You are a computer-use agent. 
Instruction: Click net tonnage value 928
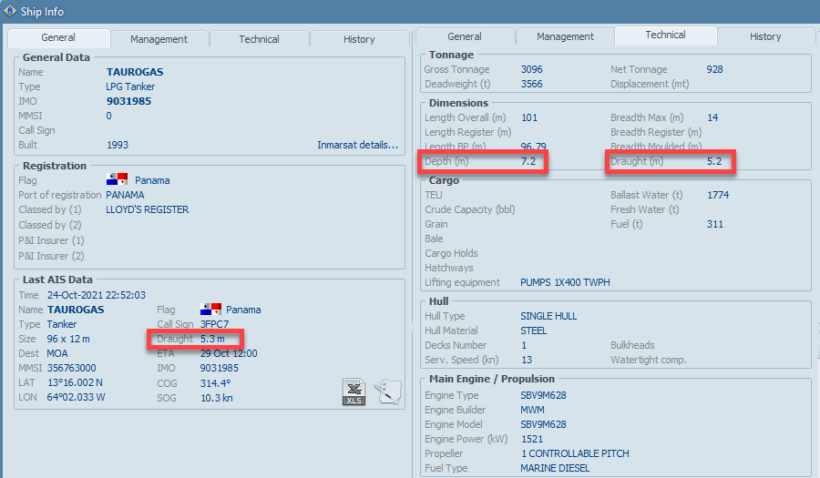pos(714,69)
